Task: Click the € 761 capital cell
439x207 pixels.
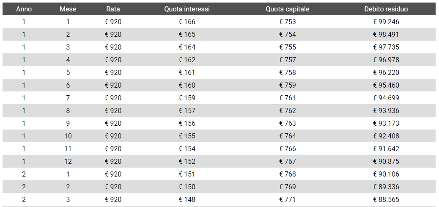Action: click(288, 98)
